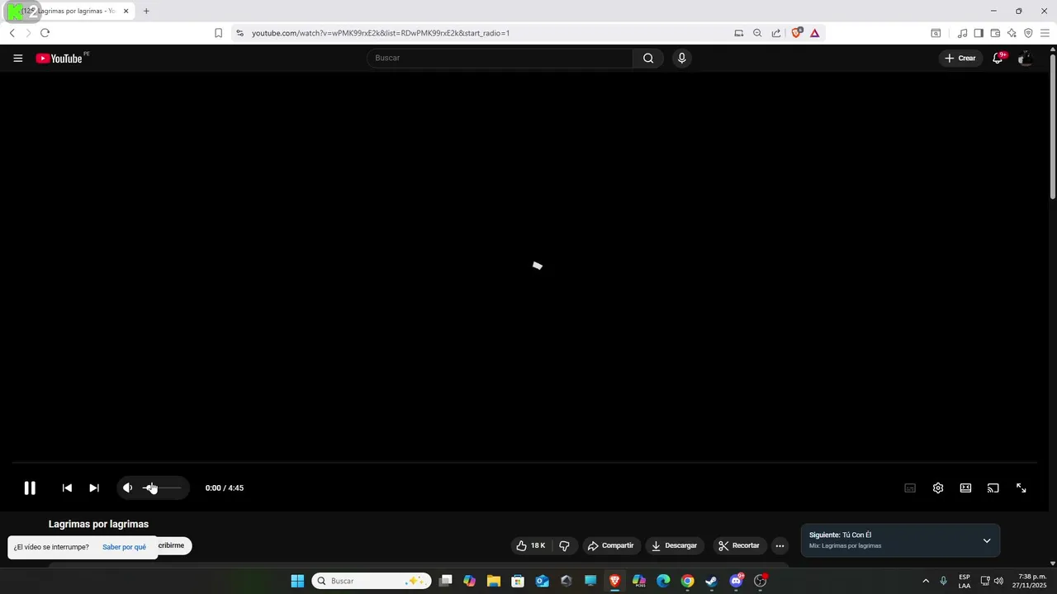Mute the video with speaker icon

point(127,488)
